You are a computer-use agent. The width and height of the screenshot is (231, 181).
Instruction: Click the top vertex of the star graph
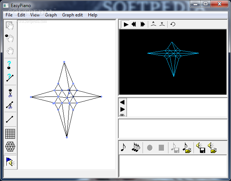[64, 62]
